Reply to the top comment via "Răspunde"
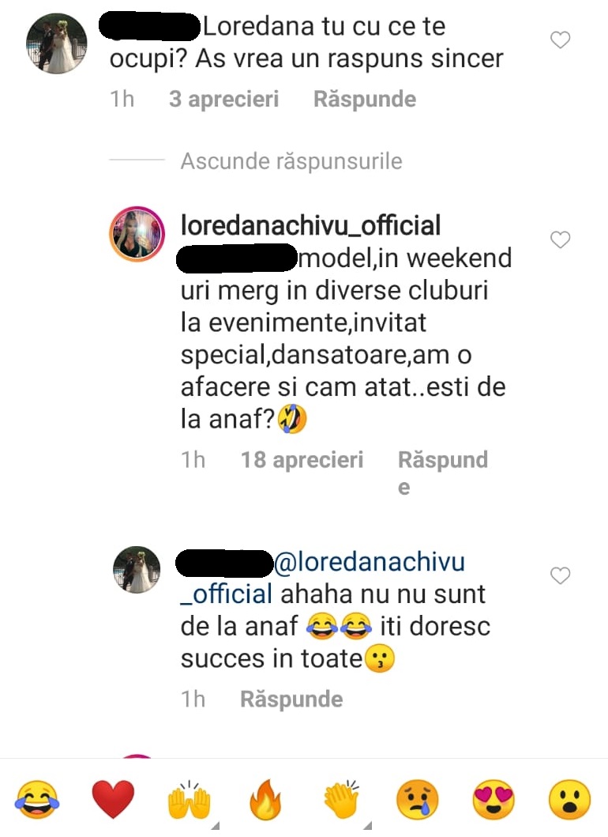608x837 pixels. click(365, 100)
